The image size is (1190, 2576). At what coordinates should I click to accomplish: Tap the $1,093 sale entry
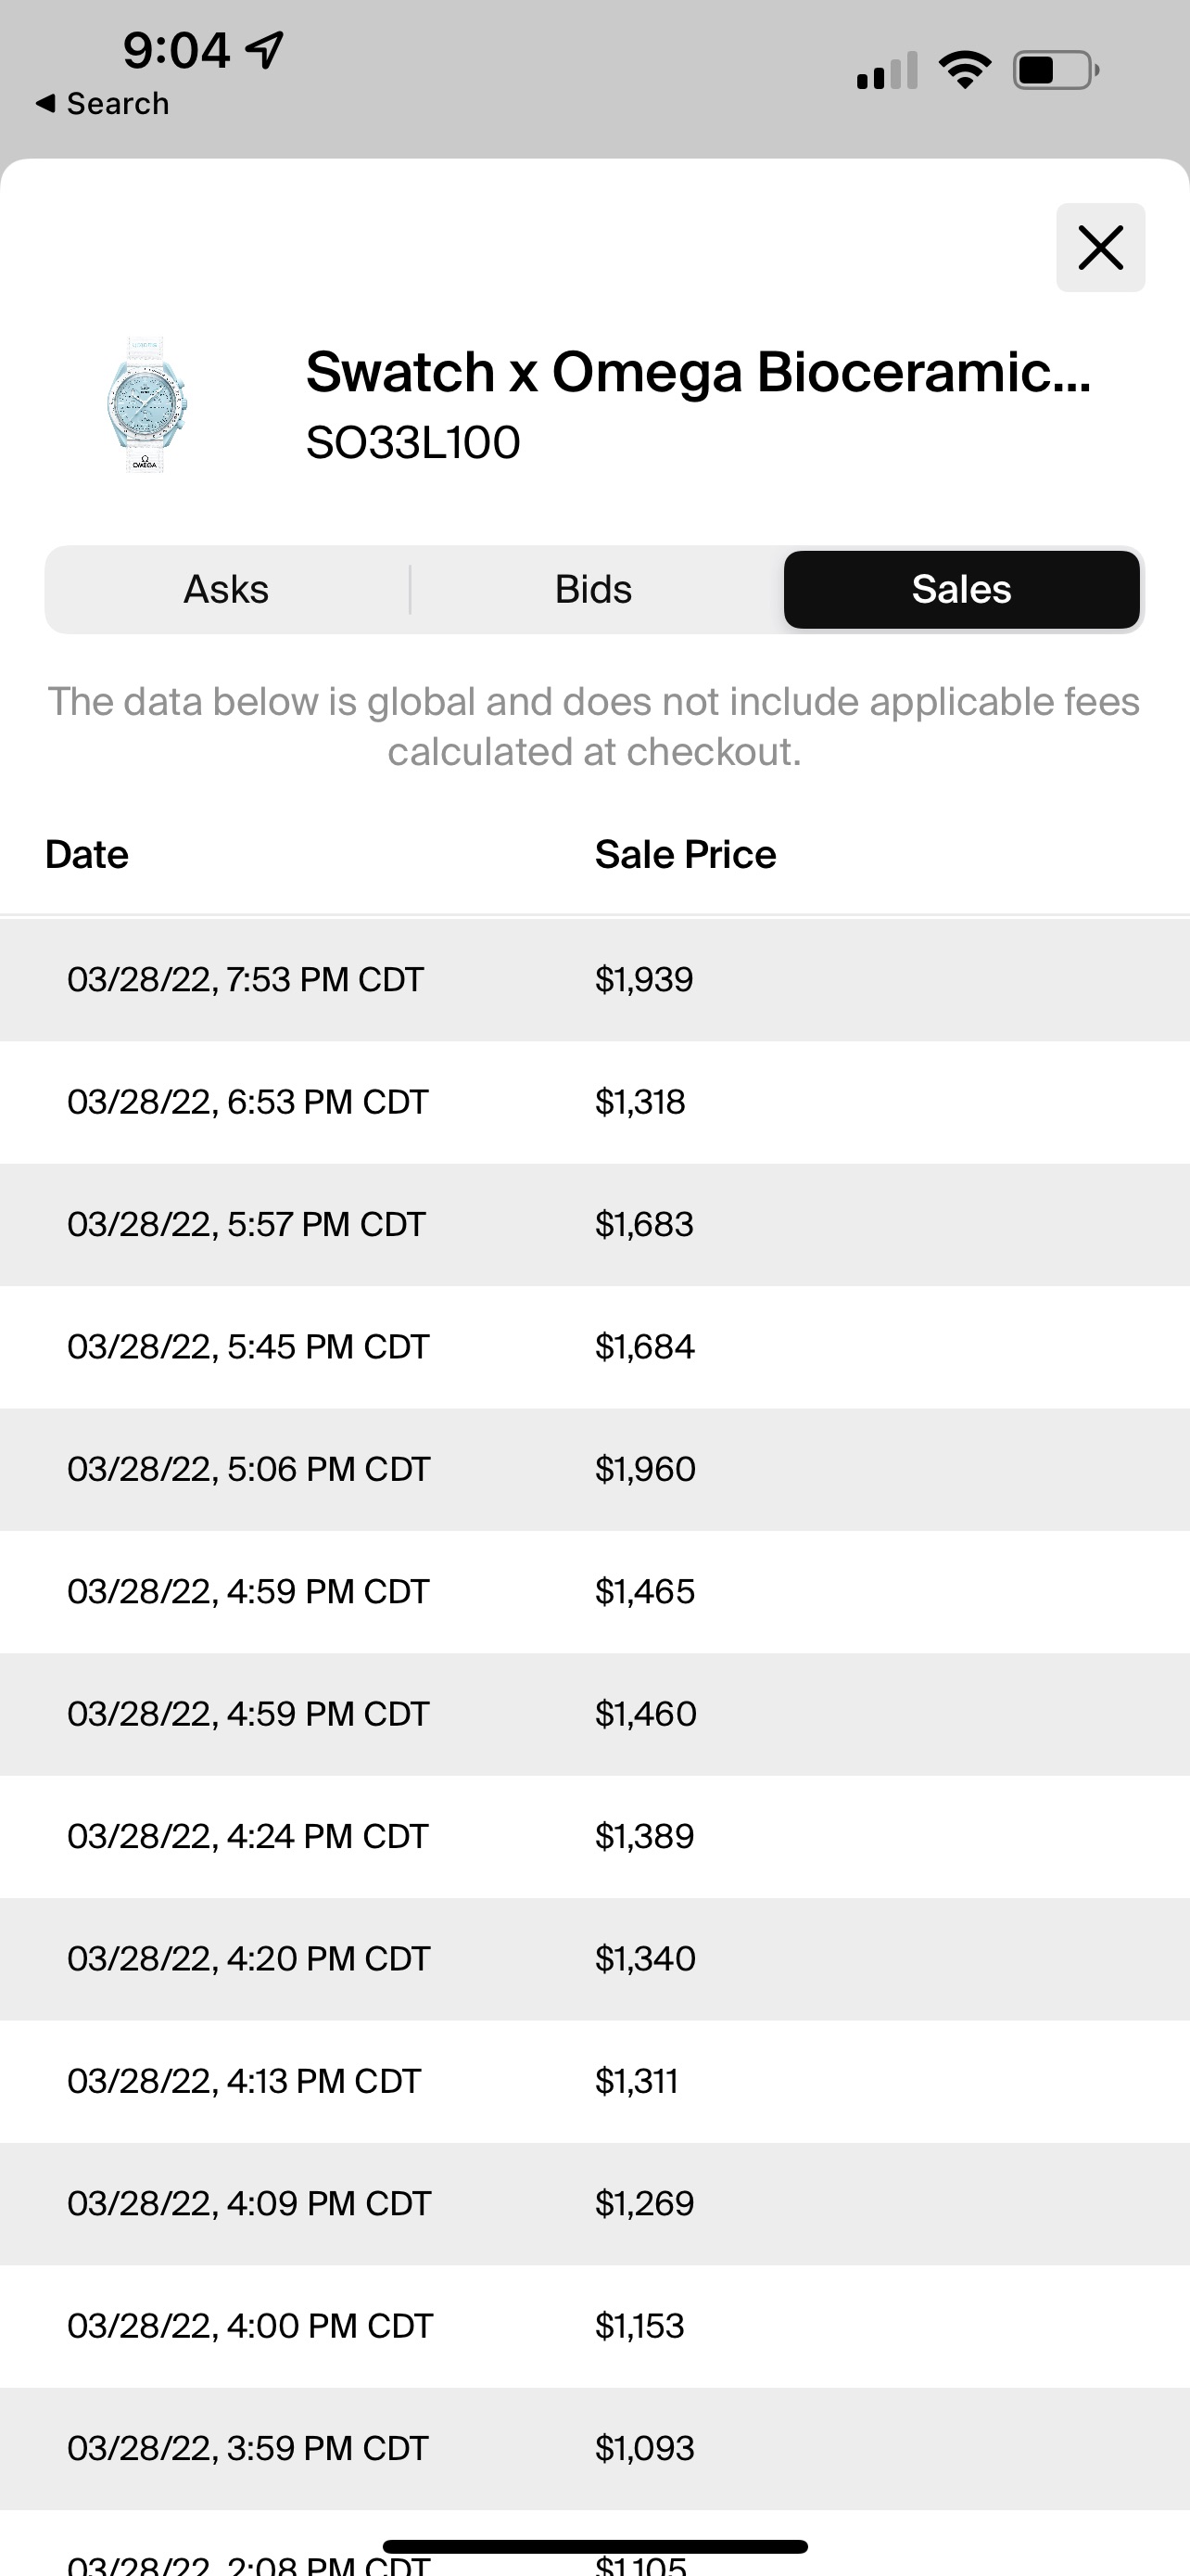(x=644, y=2448)
